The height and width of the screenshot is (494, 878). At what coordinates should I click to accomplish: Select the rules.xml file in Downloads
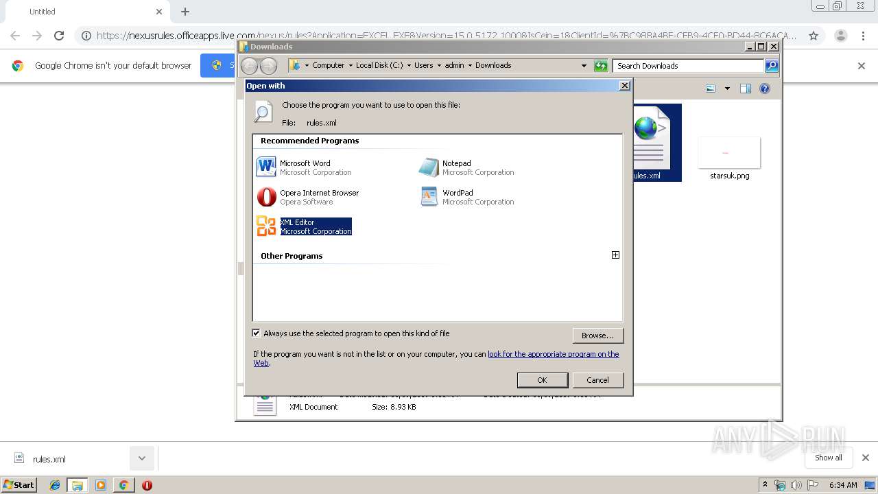656,143
